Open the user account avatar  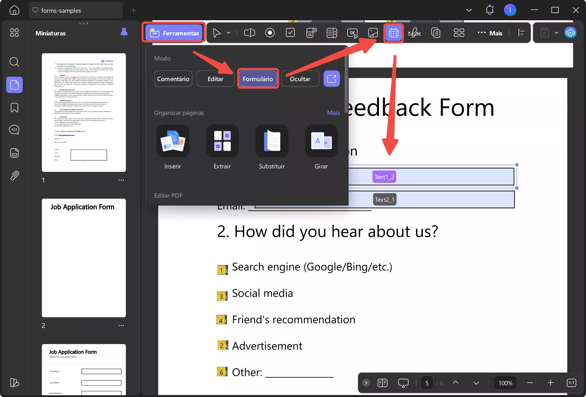(510, 10)
